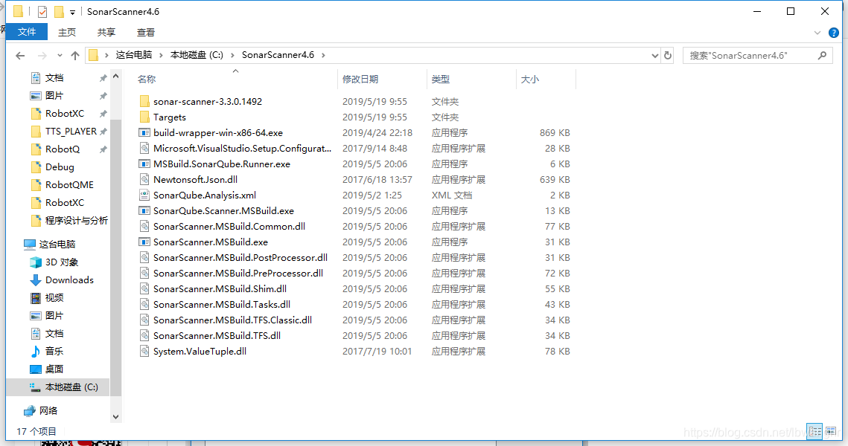Click the Downloads arrow icon in sidebar

(x=36, y=280)
